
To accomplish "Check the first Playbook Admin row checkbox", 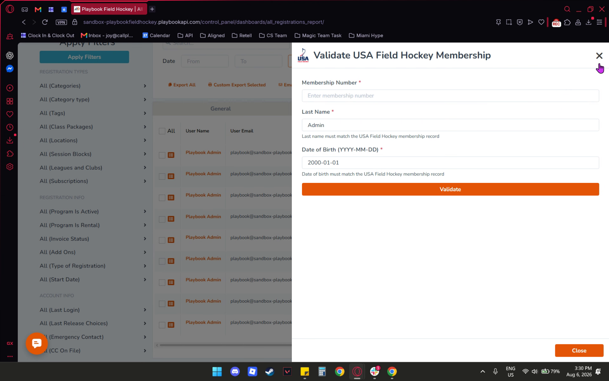I will pyautogui.click(x=162, y=155).
